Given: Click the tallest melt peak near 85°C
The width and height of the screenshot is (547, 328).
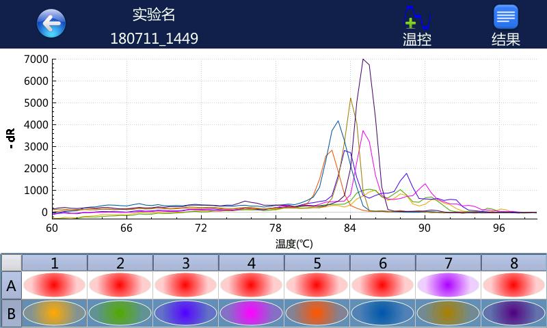Looking at the screenshot, I should 363,60.
